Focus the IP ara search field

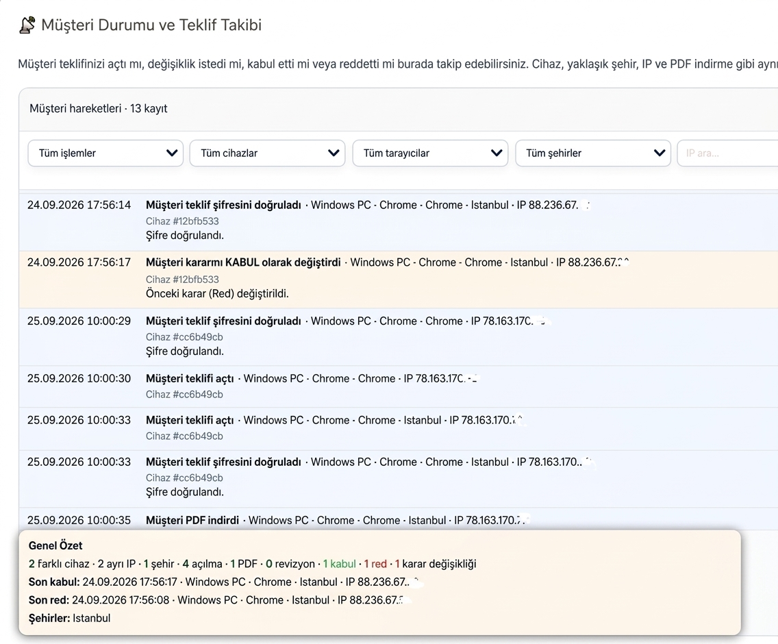(727, 153)
